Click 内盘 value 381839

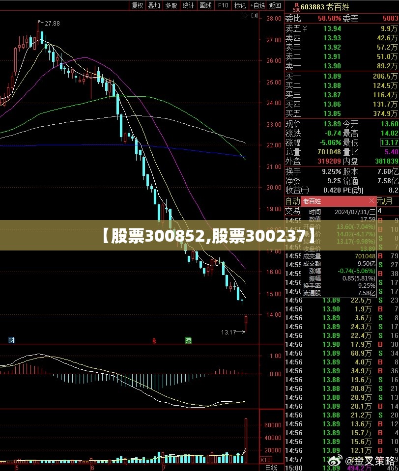[x=387, y=161]
